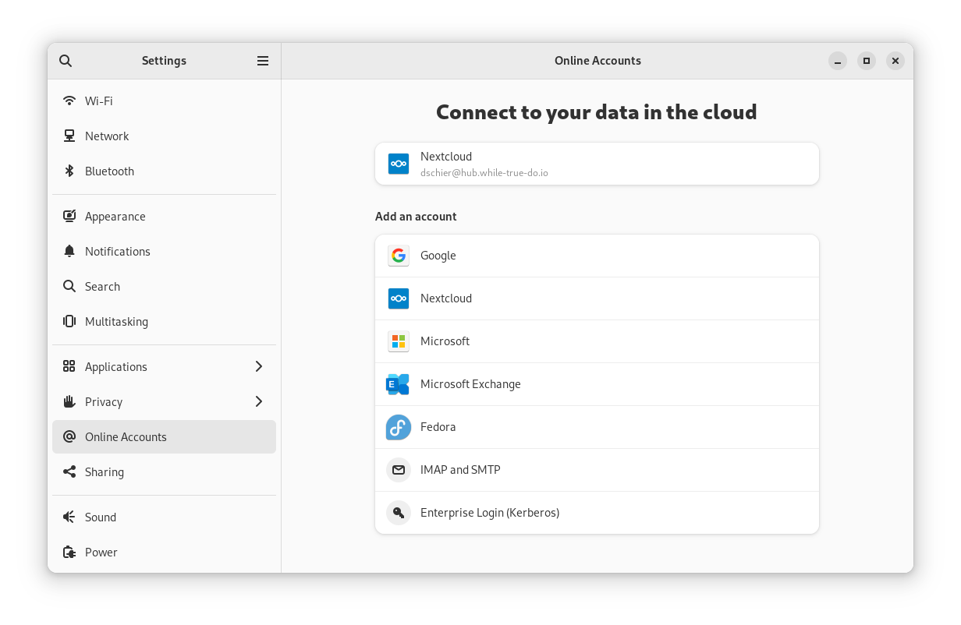Image resolution: width=961 pixels, height=625 pixels.
Task: Click the Privacy hand icon
Action: click(x=69, y=401)
